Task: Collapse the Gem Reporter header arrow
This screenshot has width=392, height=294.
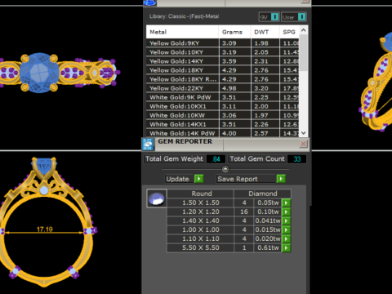Action: click(x=225, y=169)
